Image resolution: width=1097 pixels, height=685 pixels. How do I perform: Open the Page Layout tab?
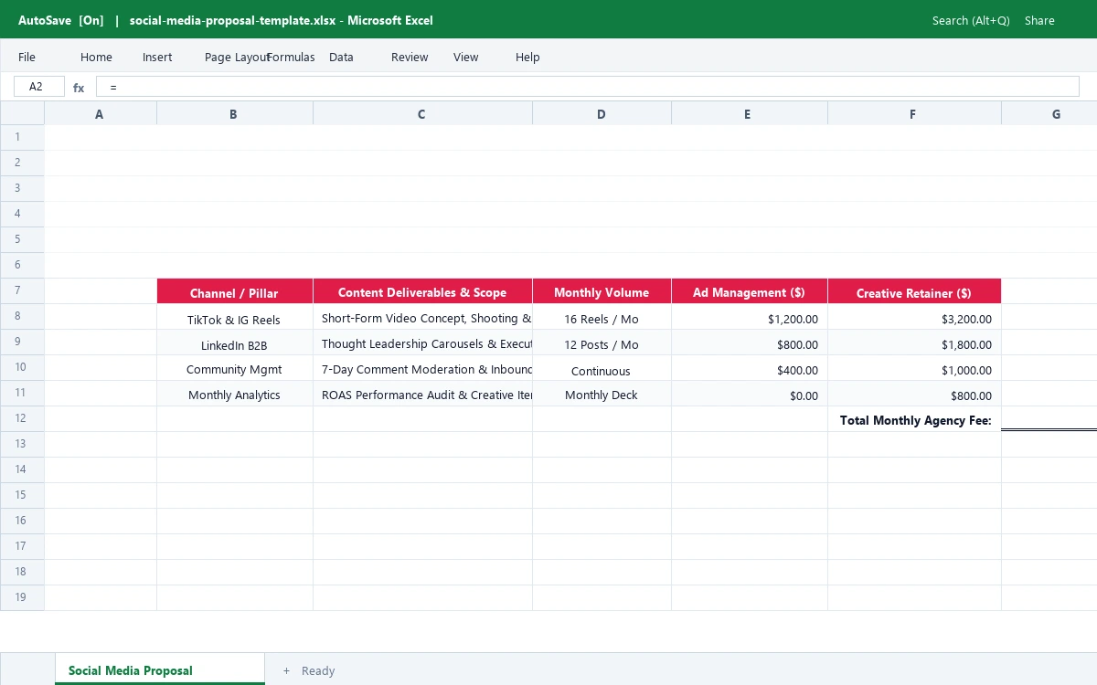click(237, 57)
